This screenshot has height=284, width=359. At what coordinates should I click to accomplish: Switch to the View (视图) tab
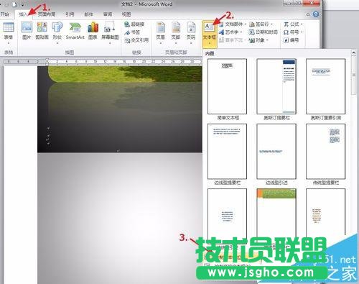click(126, 14)
